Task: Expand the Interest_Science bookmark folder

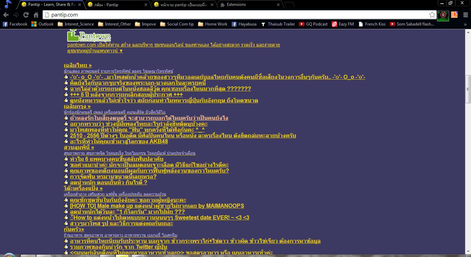Action: (x=76, y=24)
